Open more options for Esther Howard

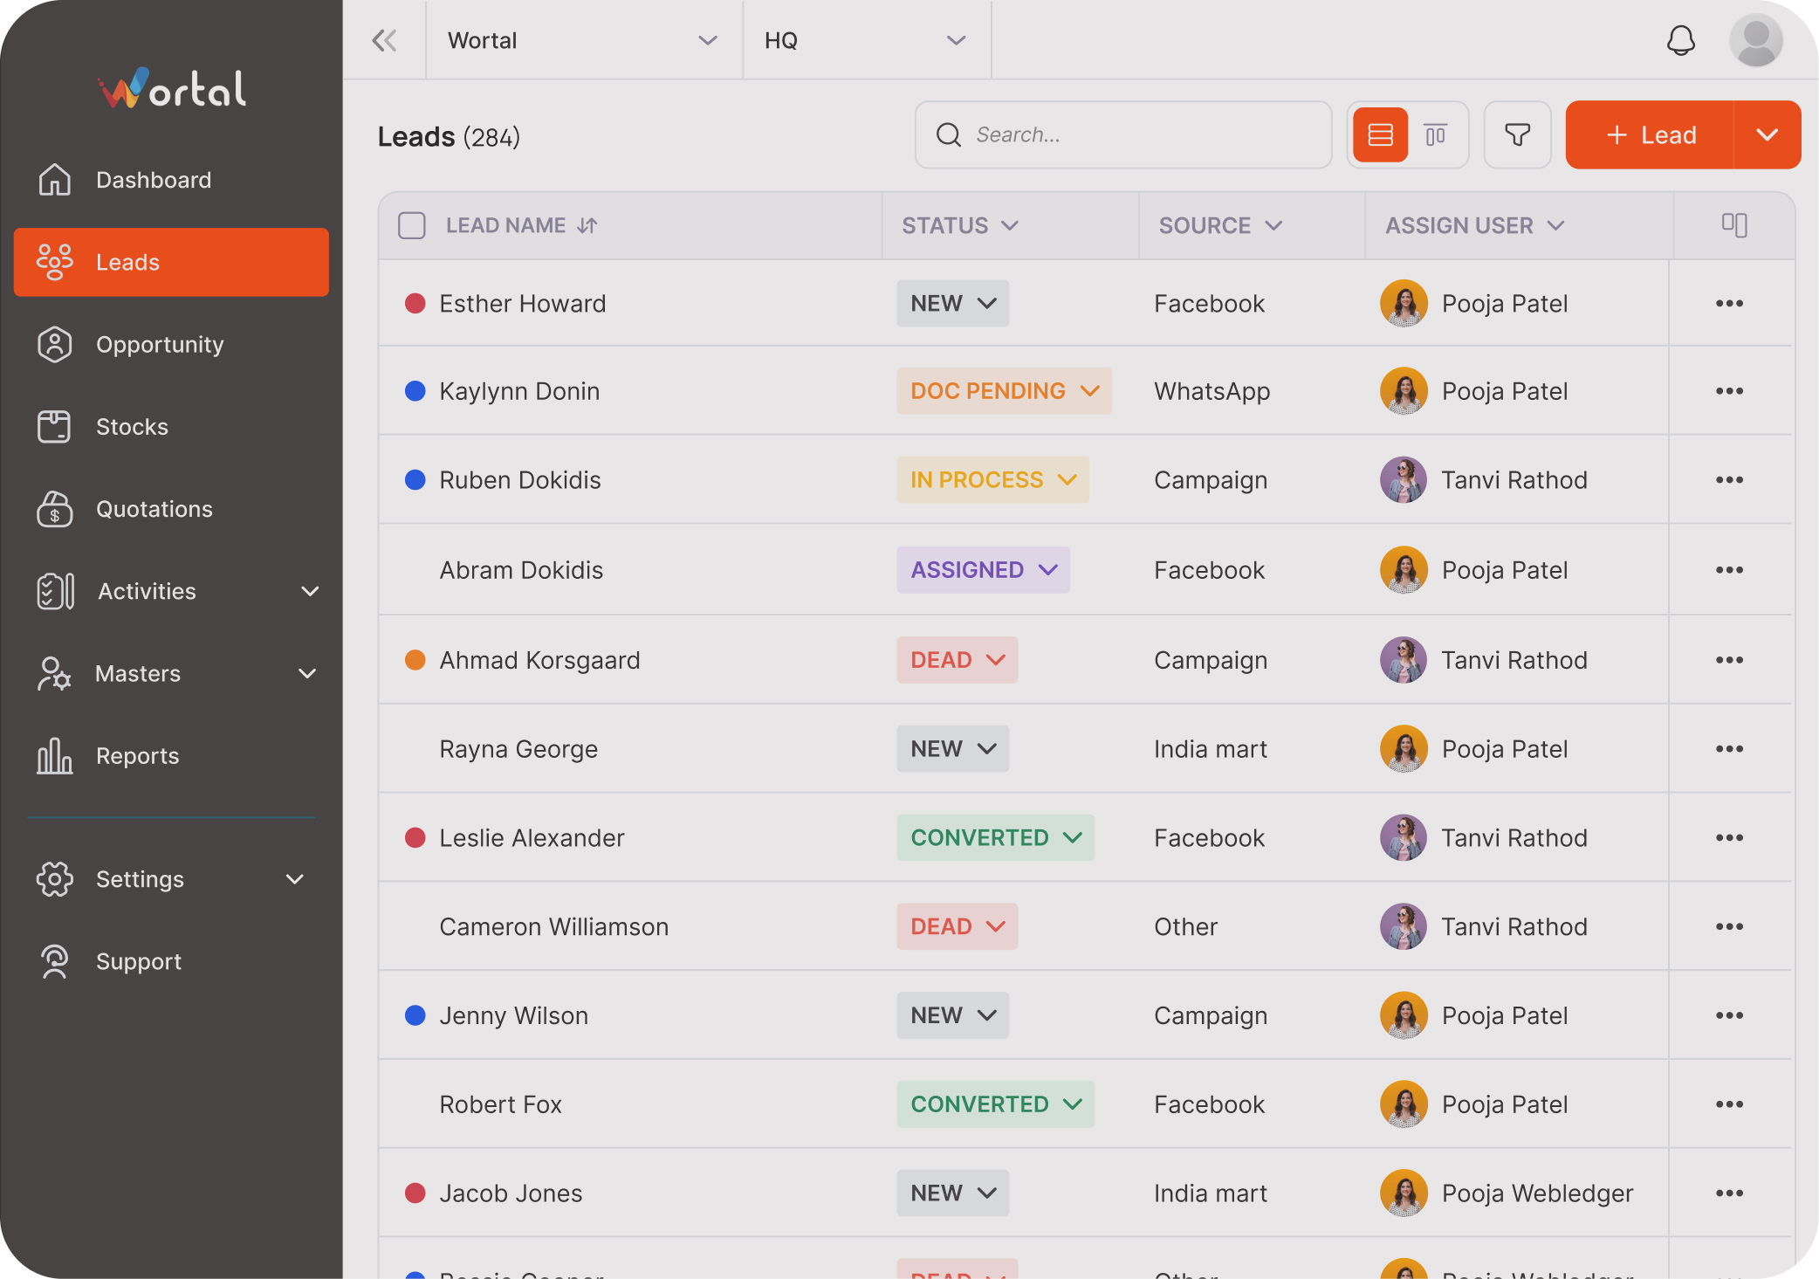coord(1729,303)
